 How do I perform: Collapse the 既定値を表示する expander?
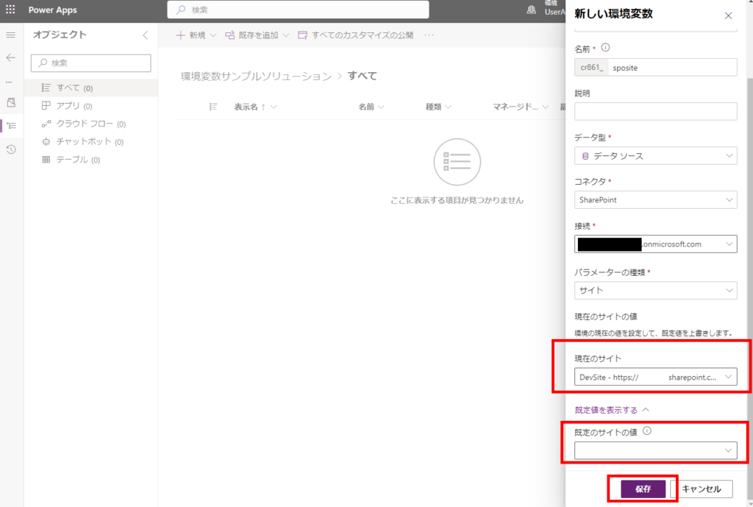click(x=612, y=410)
